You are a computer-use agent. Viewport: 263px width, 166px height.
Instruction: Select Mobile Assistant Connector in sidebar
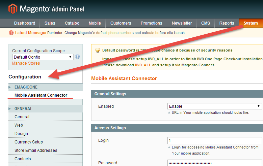(41, 95)
